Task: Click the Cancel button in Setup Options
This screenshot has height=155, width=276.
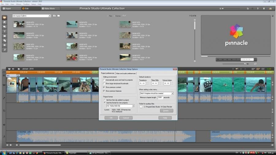Action: [x=126, y=118]
